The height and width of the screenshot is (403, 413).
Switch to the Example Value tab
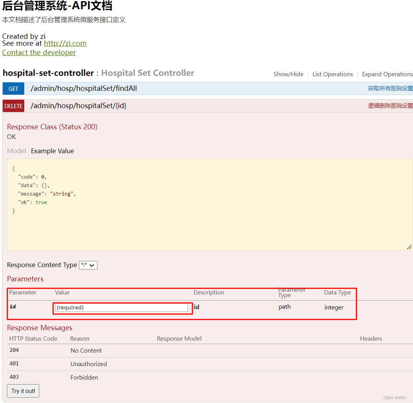click(52, 151)
